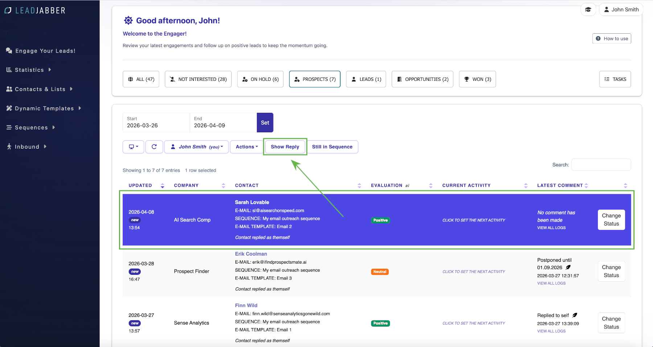This screenshot has width=653, height=347.
Task: Open Engage Your Leads! page
Action: coord(41,51)
